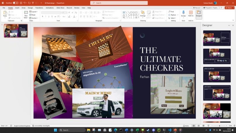The image size is (236, 133).
Task: Insert a New Slide
Action: pyautogui.click(x=26, y=15)
